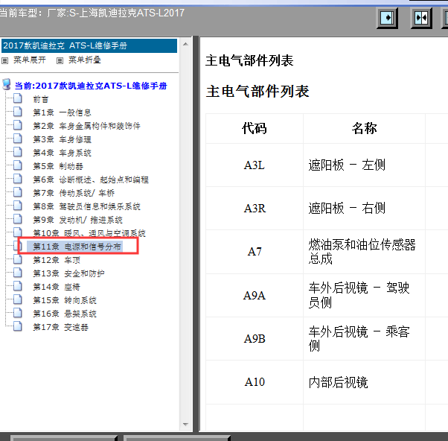Click the page icon beside 前言
Image resolution: width=448 pixels, height=441 pixels.
pyautogui.click(x=18, y=98)
